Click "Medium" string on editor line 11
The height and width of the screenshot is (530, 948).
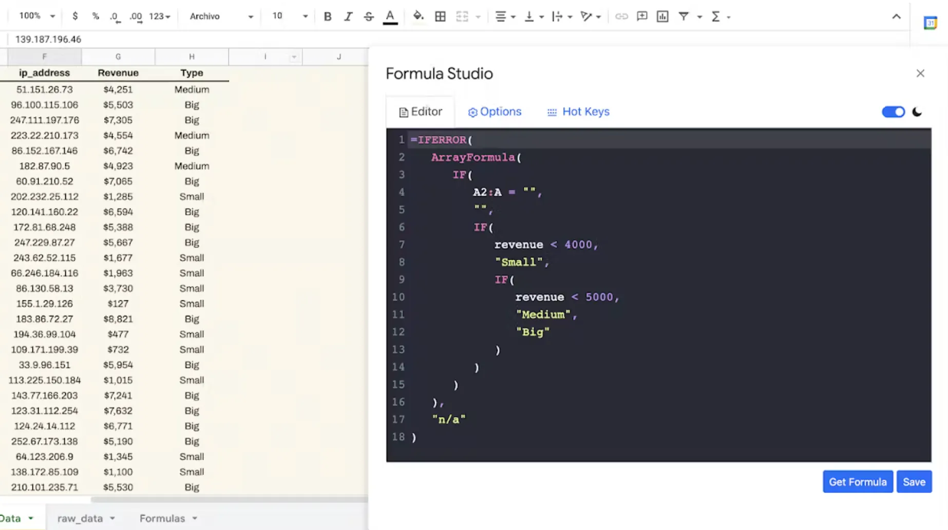(543, 314)
